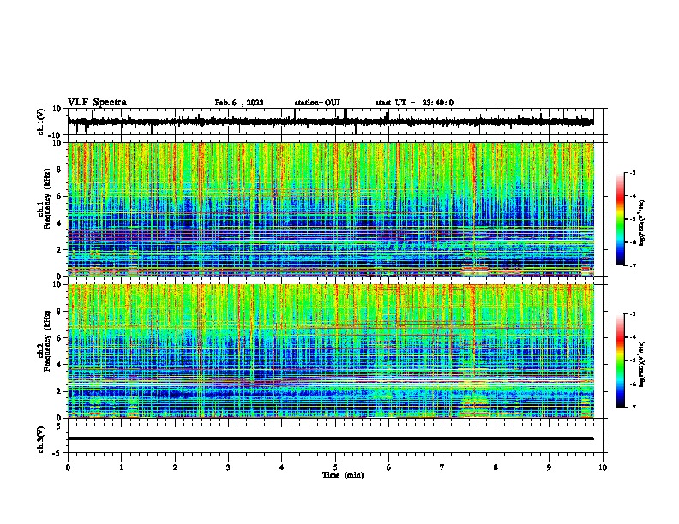The width and height of the screenshot is (679, 524).
Task: Click time axis tick label '6'
Action: (389, 467)
